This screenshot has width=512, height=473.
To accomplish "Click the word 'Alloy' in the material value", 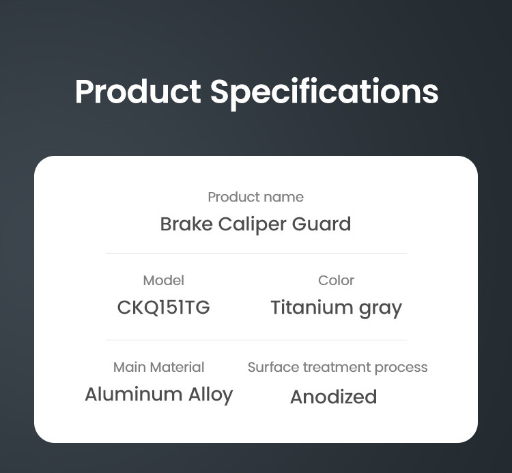I will 210,394.
